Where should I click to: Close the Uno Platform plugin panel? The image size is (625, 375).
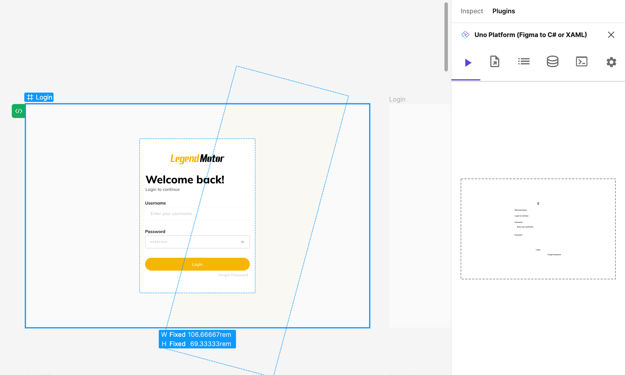point(611,35)
